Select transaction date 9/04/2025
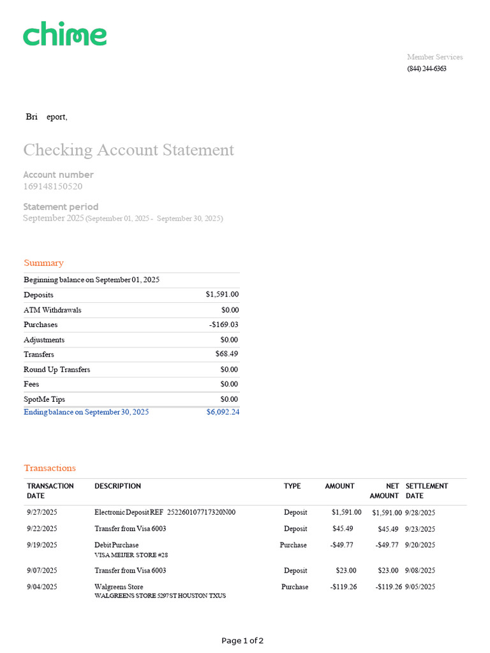Viewport: 490px width, 653px height. pos(42,587)
